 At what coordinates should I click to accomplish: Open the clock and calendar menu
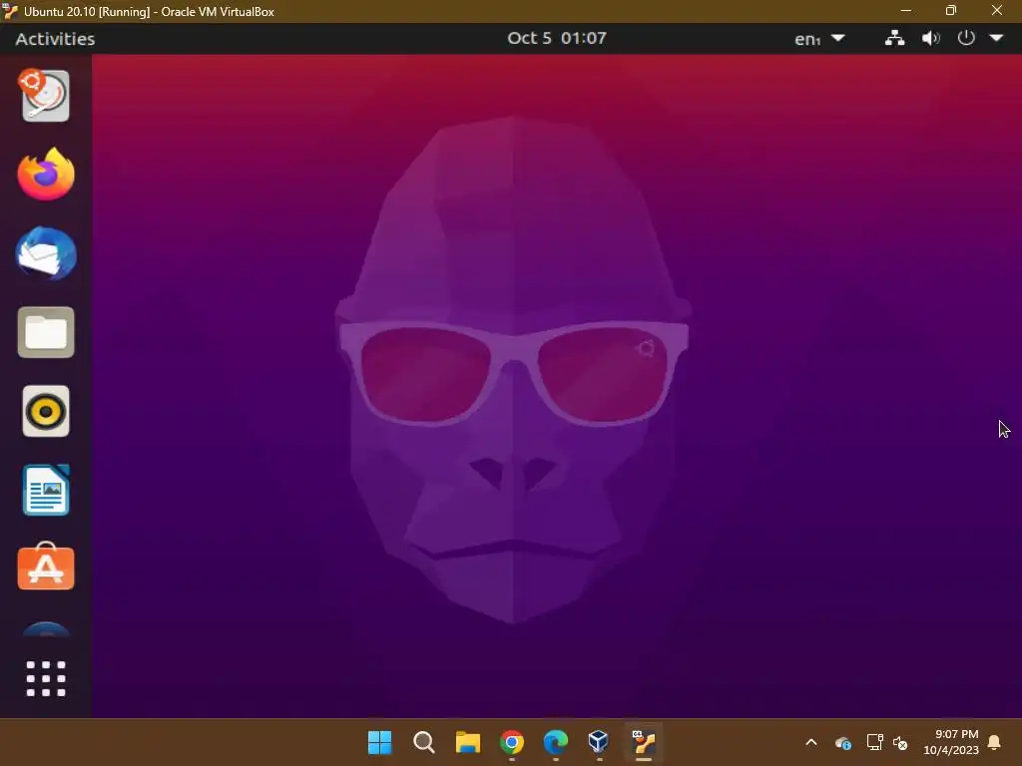coord(557,38)
